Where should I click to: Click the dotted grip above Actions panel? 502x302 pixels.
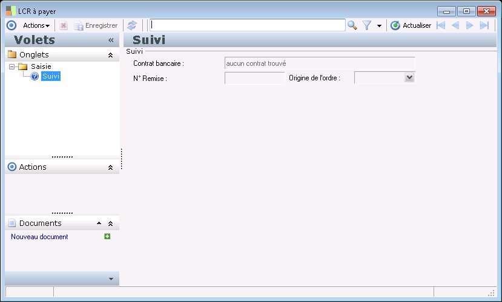[x=62, y=157]
